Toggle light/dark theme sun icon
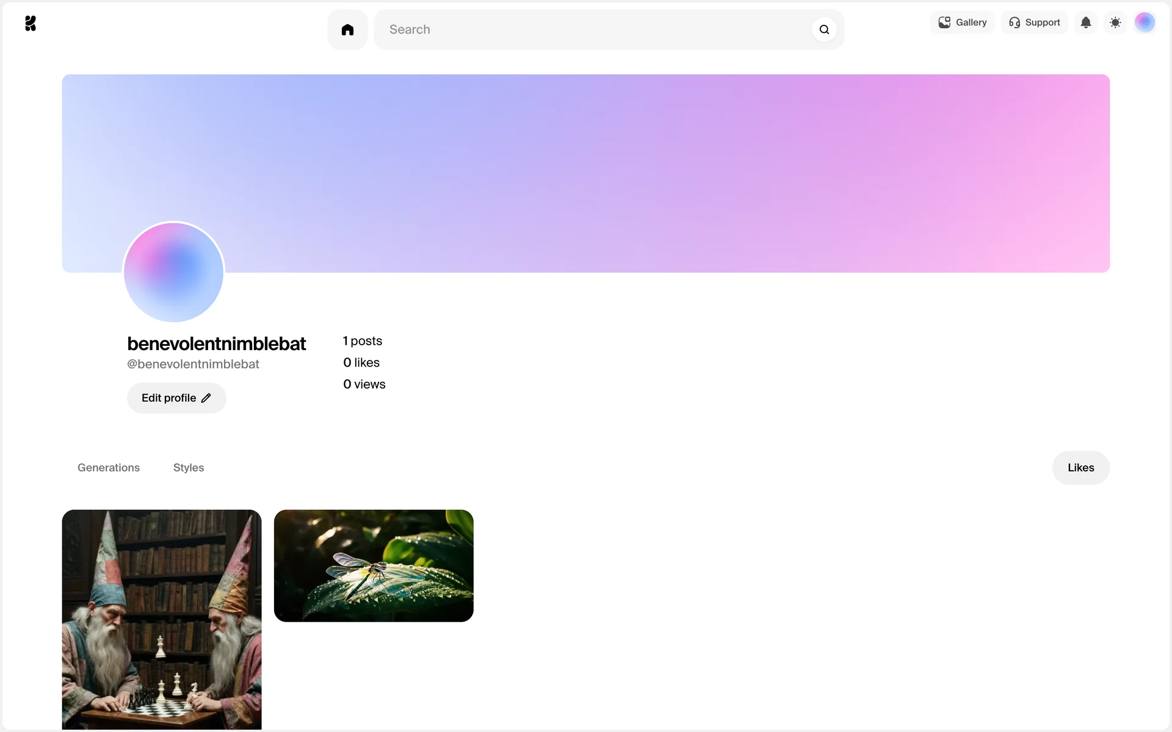 tap(1115, 23)
